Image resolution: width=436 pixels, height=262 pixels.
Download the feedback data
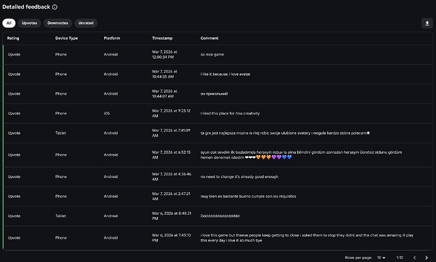(426, 23)
